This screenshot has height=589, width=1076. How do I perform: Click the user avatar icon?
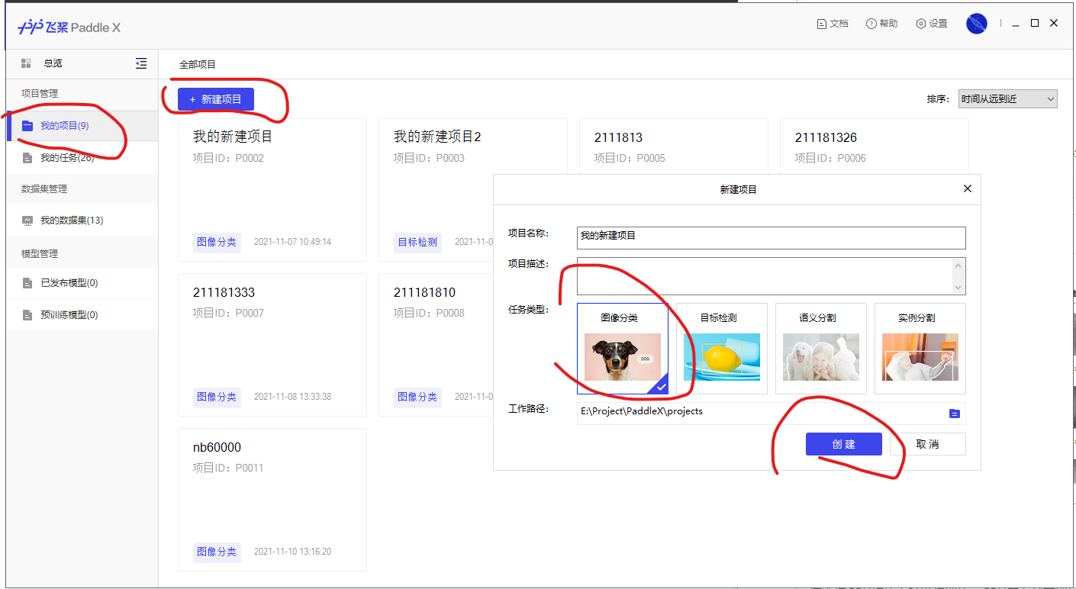976,24
